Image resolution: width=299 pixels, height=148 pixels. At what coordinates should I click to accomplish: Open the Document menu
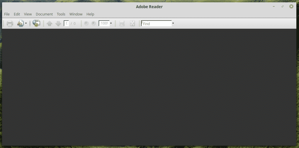click(x=44, y=14)
